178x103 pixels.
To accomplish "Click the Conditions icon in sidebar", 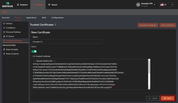I will (x=4, y=28).
